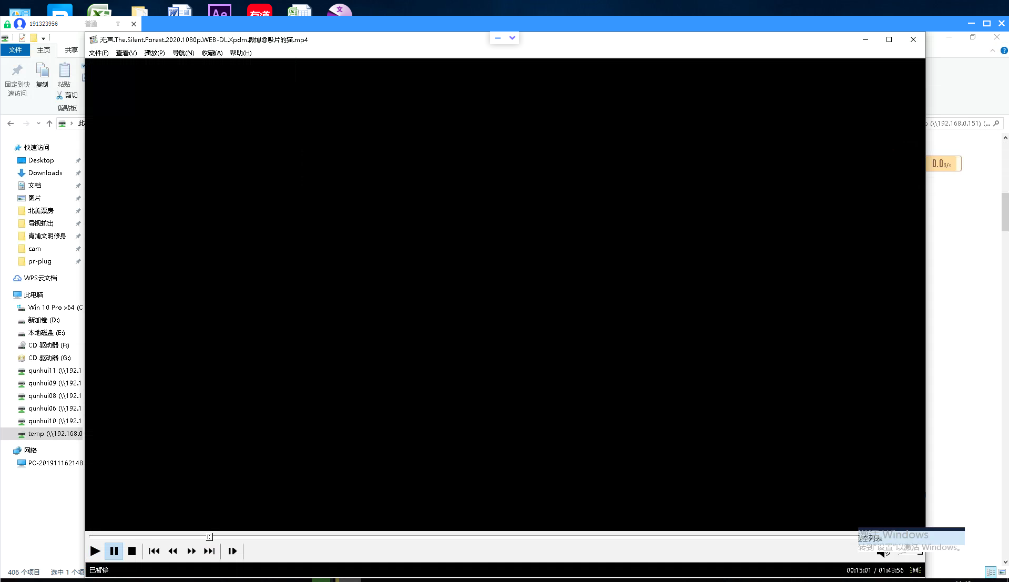Switch Explorer to details view
Image resolution: width=1009 pixels, height=582 pixels.
point(991,571)
